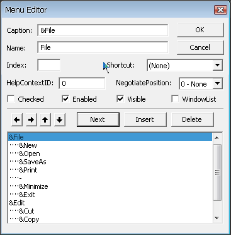Uncheck the Visible checkbox
The image size is (231, 235).
120,99
